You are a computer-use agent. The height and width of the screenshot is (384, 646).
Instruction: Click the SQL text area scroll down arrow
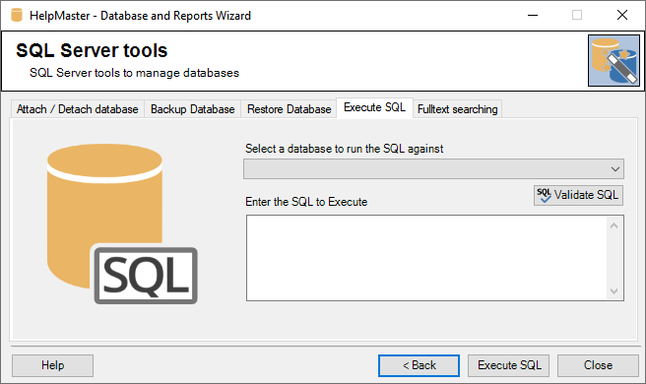[614, 291]
